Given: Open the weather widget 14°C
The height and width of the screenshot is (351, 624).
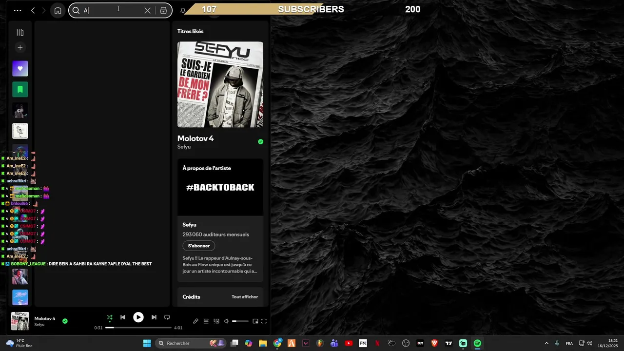Looking at the screenshot, I should click(x=19, y=343).
